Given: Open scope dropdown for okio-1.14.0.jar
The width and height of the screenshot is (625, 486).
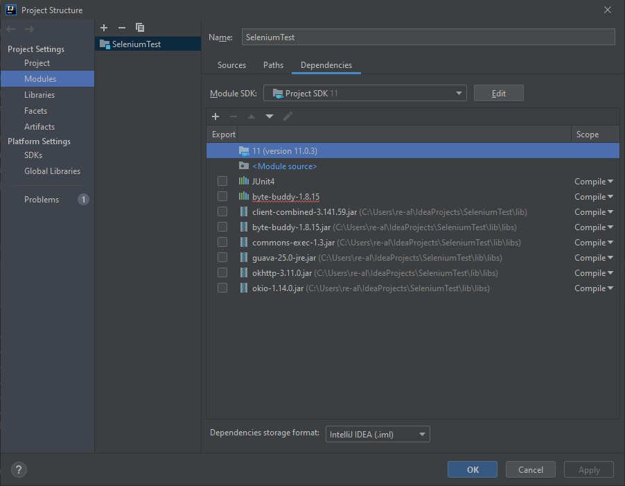Looking at the screenshot, I should pyautogui.click(x=594, y=288).
